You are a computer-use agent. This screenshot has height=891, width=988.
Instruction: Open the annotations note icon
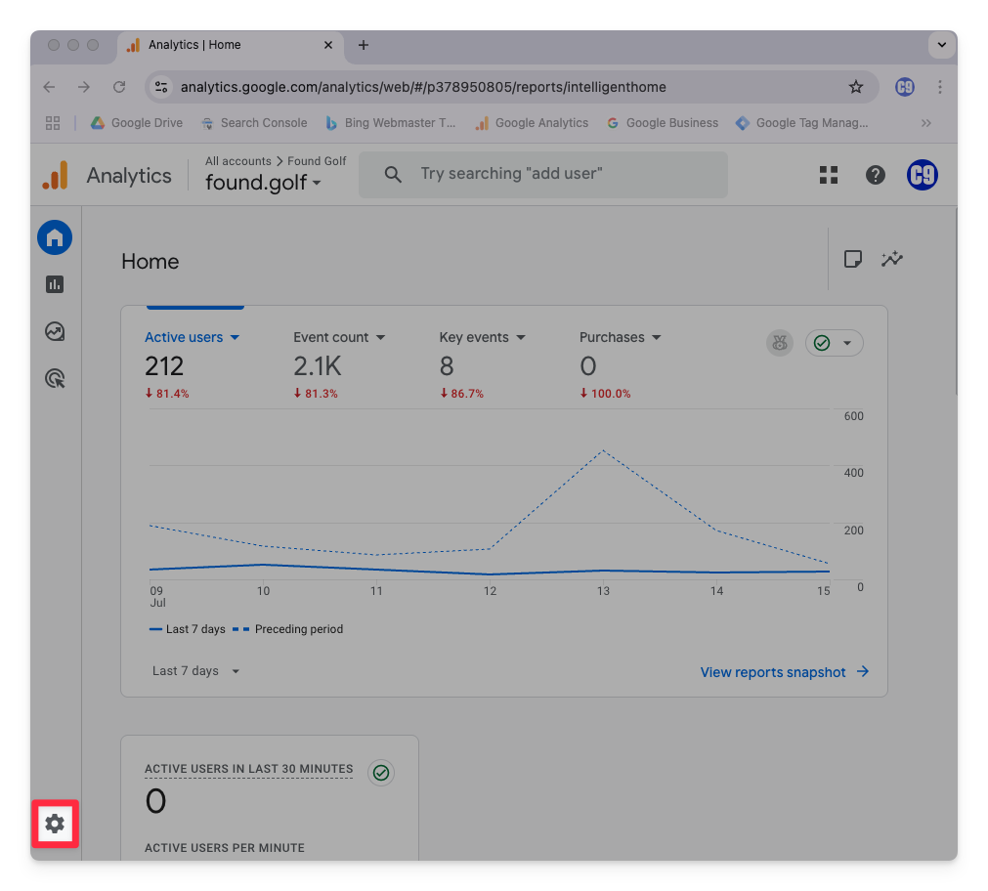click(852, 259)
